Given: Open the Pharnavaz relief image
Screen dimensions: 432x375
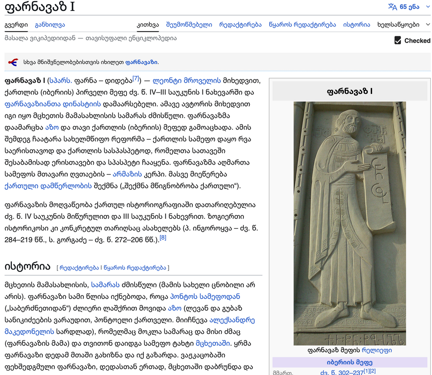Looking at the screenshot, I should [x=350, y=223].
